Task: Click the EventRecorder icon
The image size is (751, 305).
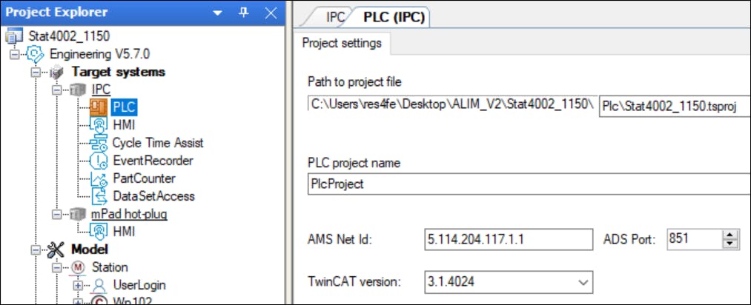Action: (99, 161)
